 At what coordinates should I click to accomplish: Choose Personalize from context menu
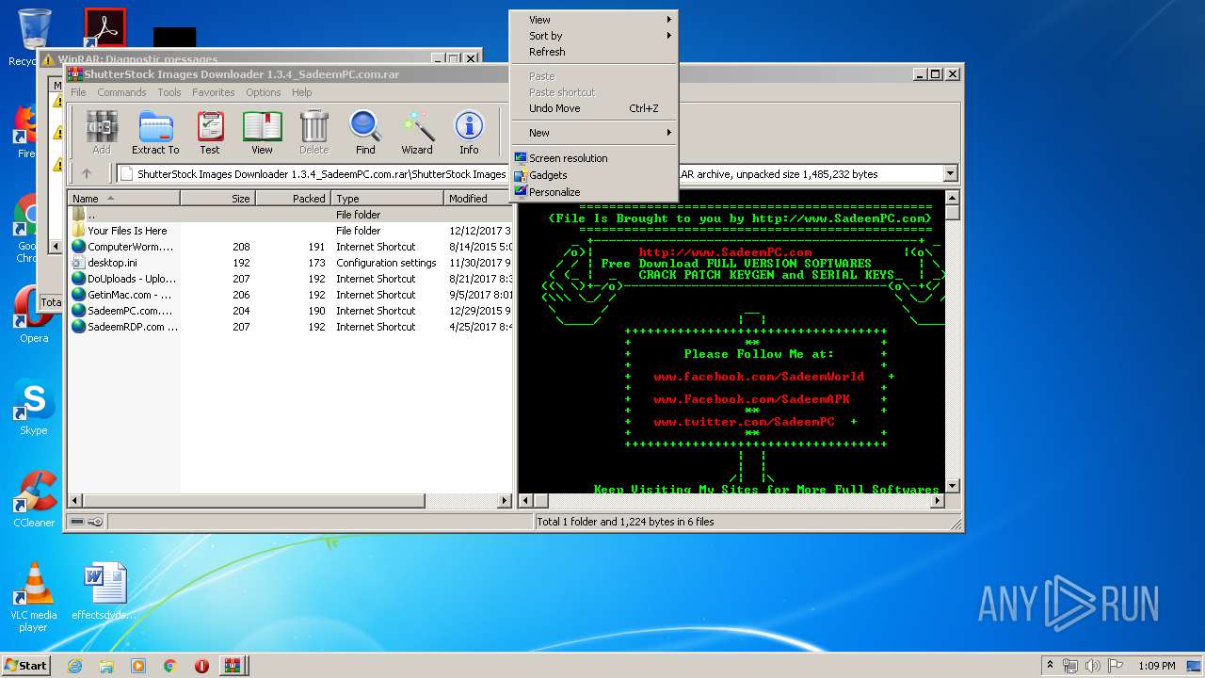pyautogui.click(x=593, y=192)
